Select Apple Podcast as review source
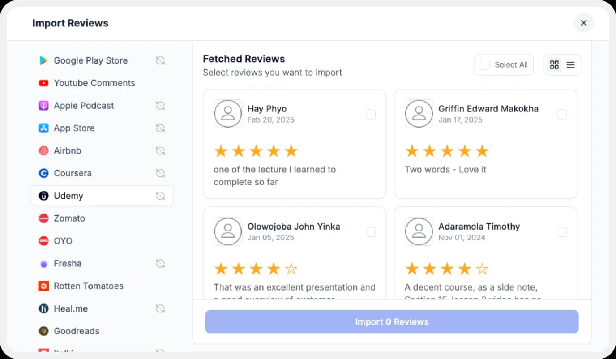This screenshot has width=616, height=359. (83, 106)
